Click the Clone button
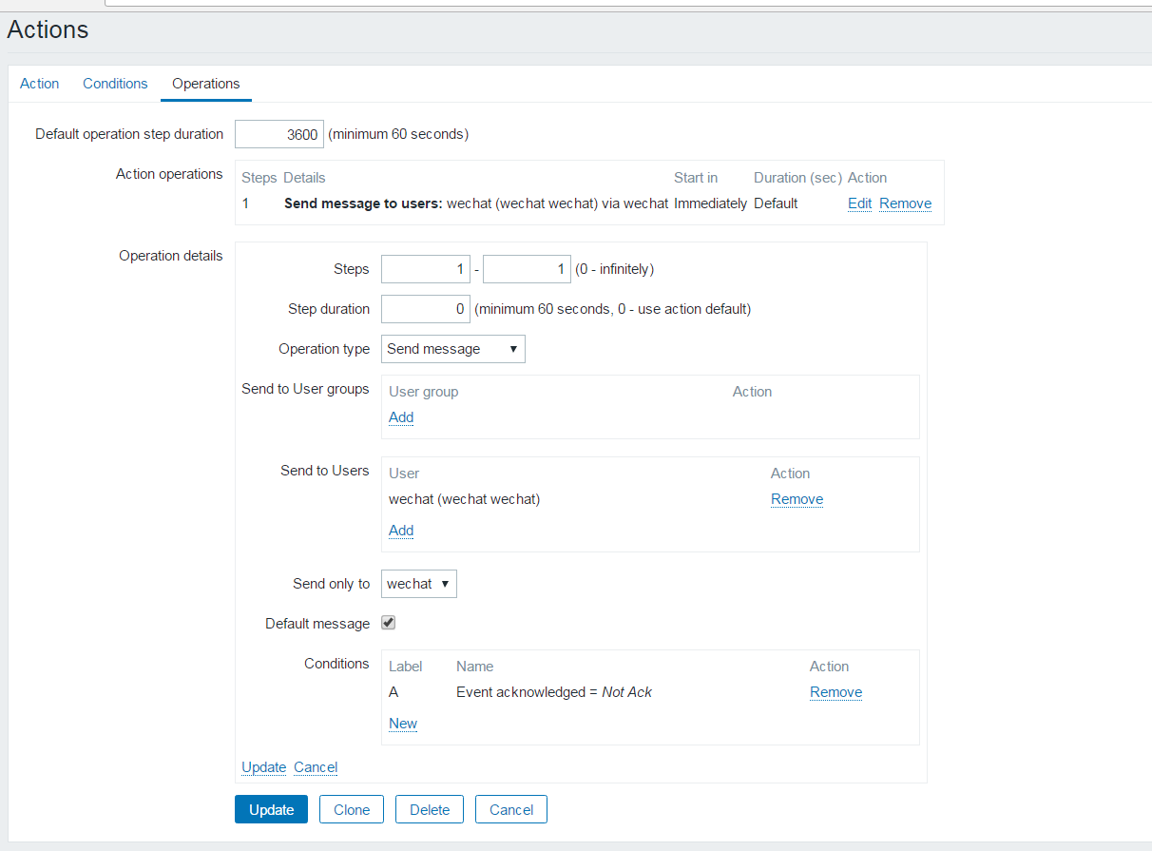1152x851 pixels. pos(351,809)
